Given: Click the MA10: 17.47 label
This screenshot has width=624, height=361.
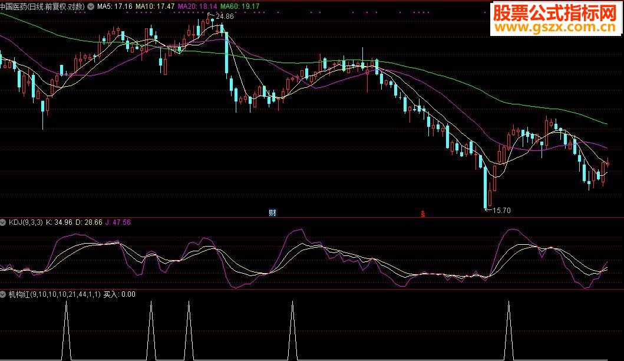Looking at the screenshot, I should click(155, 6).
